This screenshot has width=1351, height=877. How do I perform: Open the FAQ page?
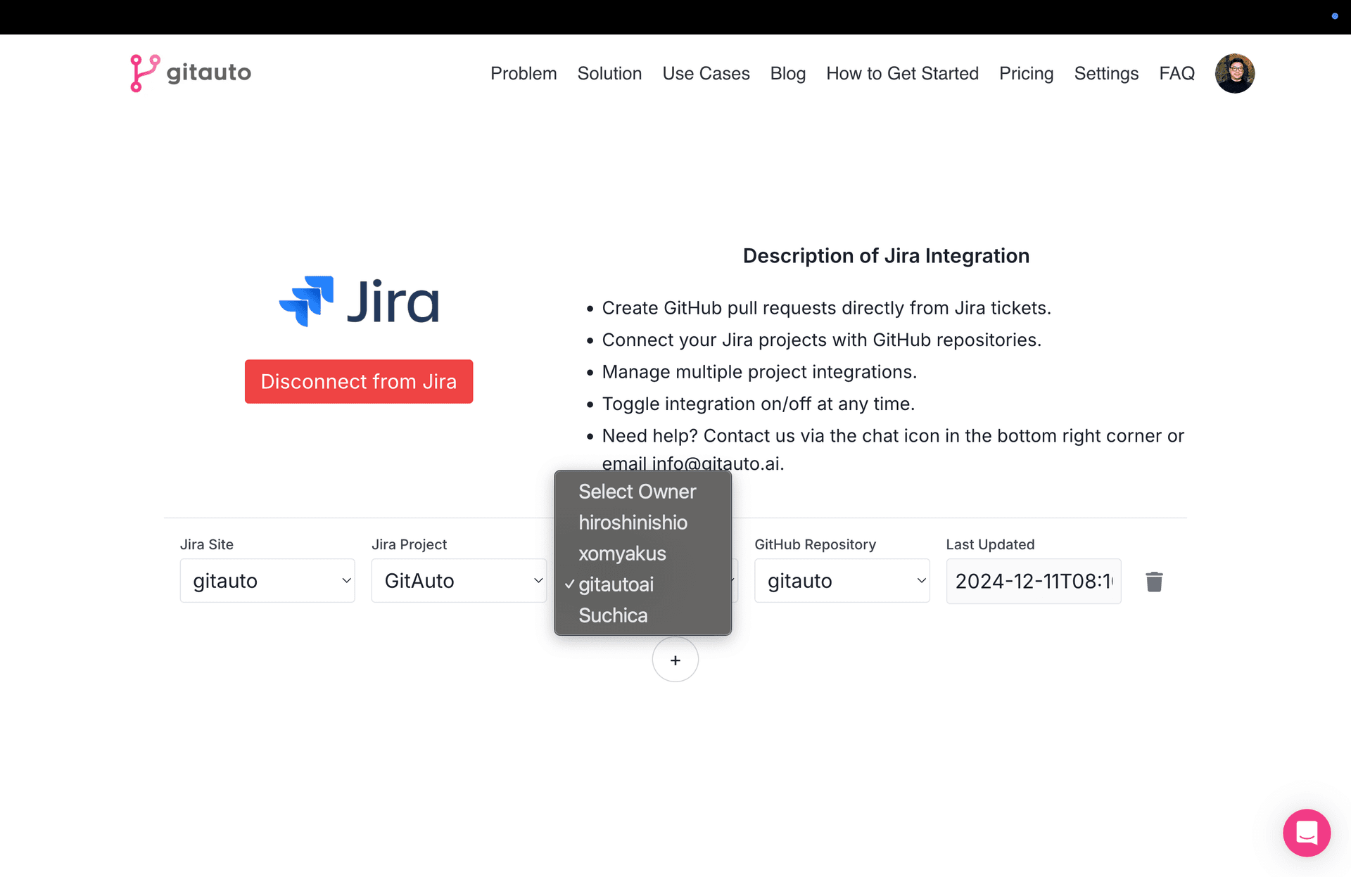point(1177,73)
